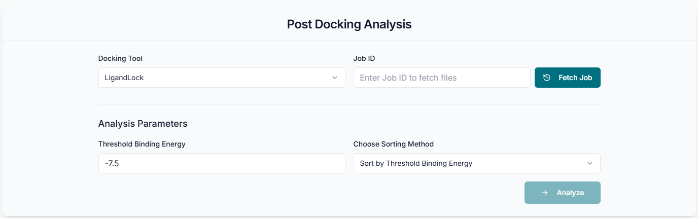The image size is (698, 218).
Task: Open the Choose Sorting Method chevron
Action: (590, 163)
